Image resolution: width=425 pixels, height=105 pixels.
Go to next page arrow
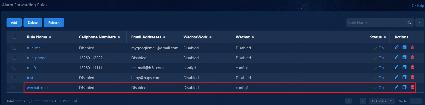pyautogui.click(x=363, y=101)
